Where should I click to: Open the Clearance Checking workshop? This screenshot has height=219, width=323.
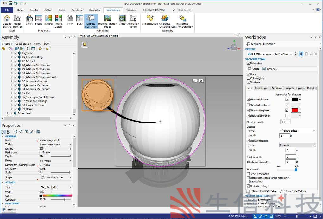164,21
